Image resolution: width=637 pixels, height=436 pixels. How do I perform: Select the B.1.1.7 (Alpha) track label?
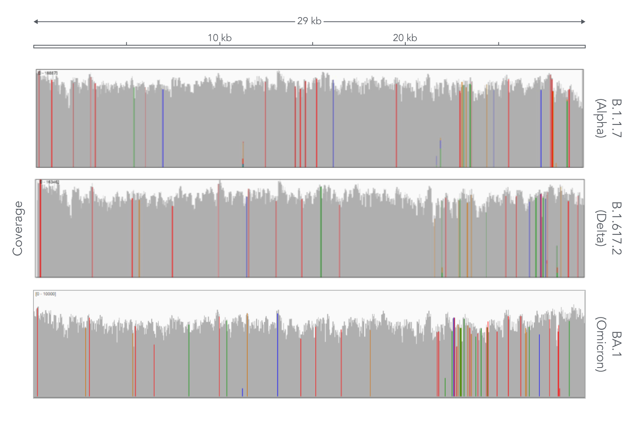[x=608, y=118]
